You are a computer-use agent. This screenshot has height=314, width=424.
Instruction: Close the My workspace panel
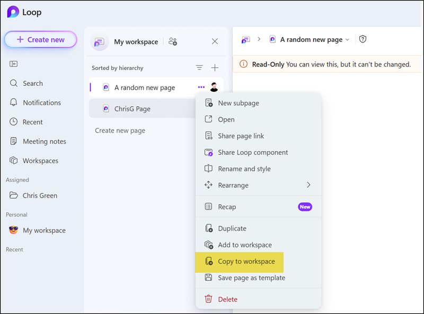215,41
